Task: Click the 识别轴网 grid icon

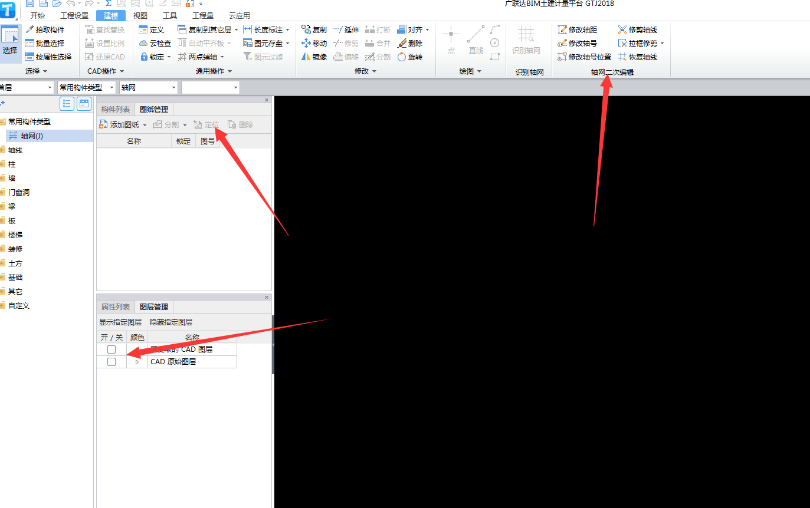Action: [526, 35]
